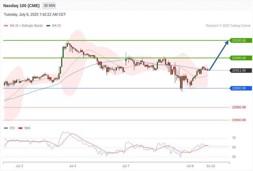Click the Jul 7 date axis label
Image resolution: width=253 pixels, height=171 pixels.
click(126, 166)
